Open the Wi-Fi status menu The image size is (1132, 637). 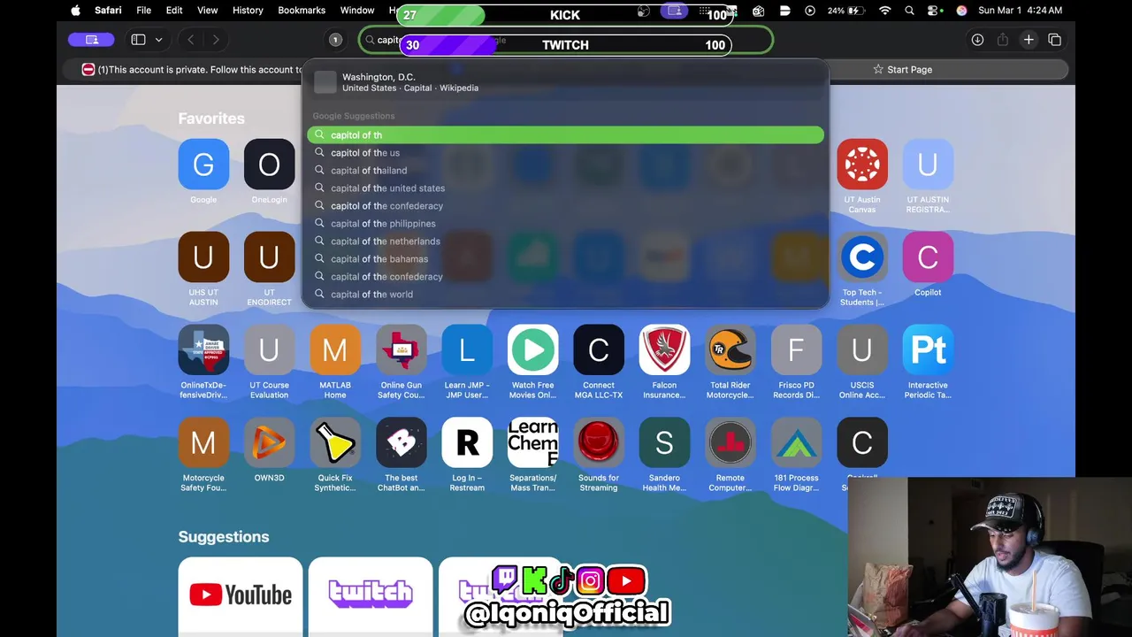pos(885,11)
